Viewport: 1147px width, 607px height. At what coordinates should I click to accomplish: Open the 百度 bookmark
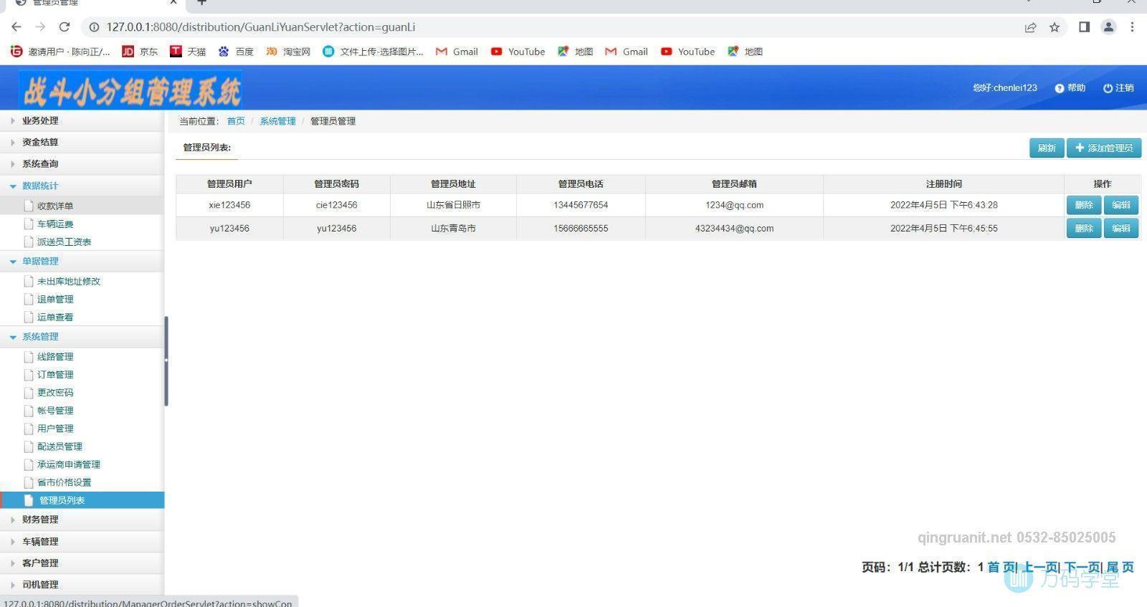(x=236, y=52)
